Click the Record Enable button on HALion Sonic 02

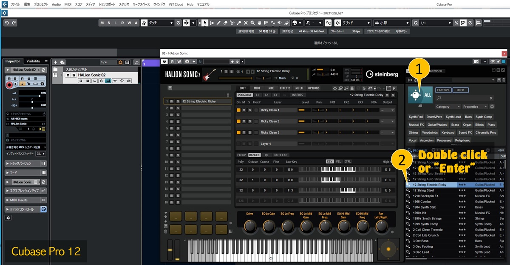pyautogui.click(x=9, y=85)
